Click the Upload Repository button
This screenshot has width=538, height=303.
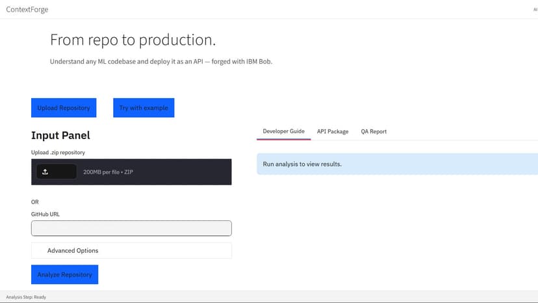coord(64,107)
